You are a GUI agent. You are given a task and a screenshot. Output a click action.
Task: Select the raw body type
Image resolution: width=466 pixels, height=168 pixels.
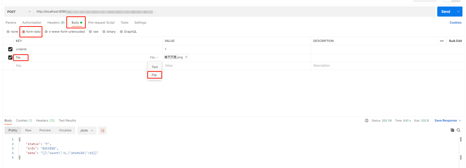click(x=94, y=32)
